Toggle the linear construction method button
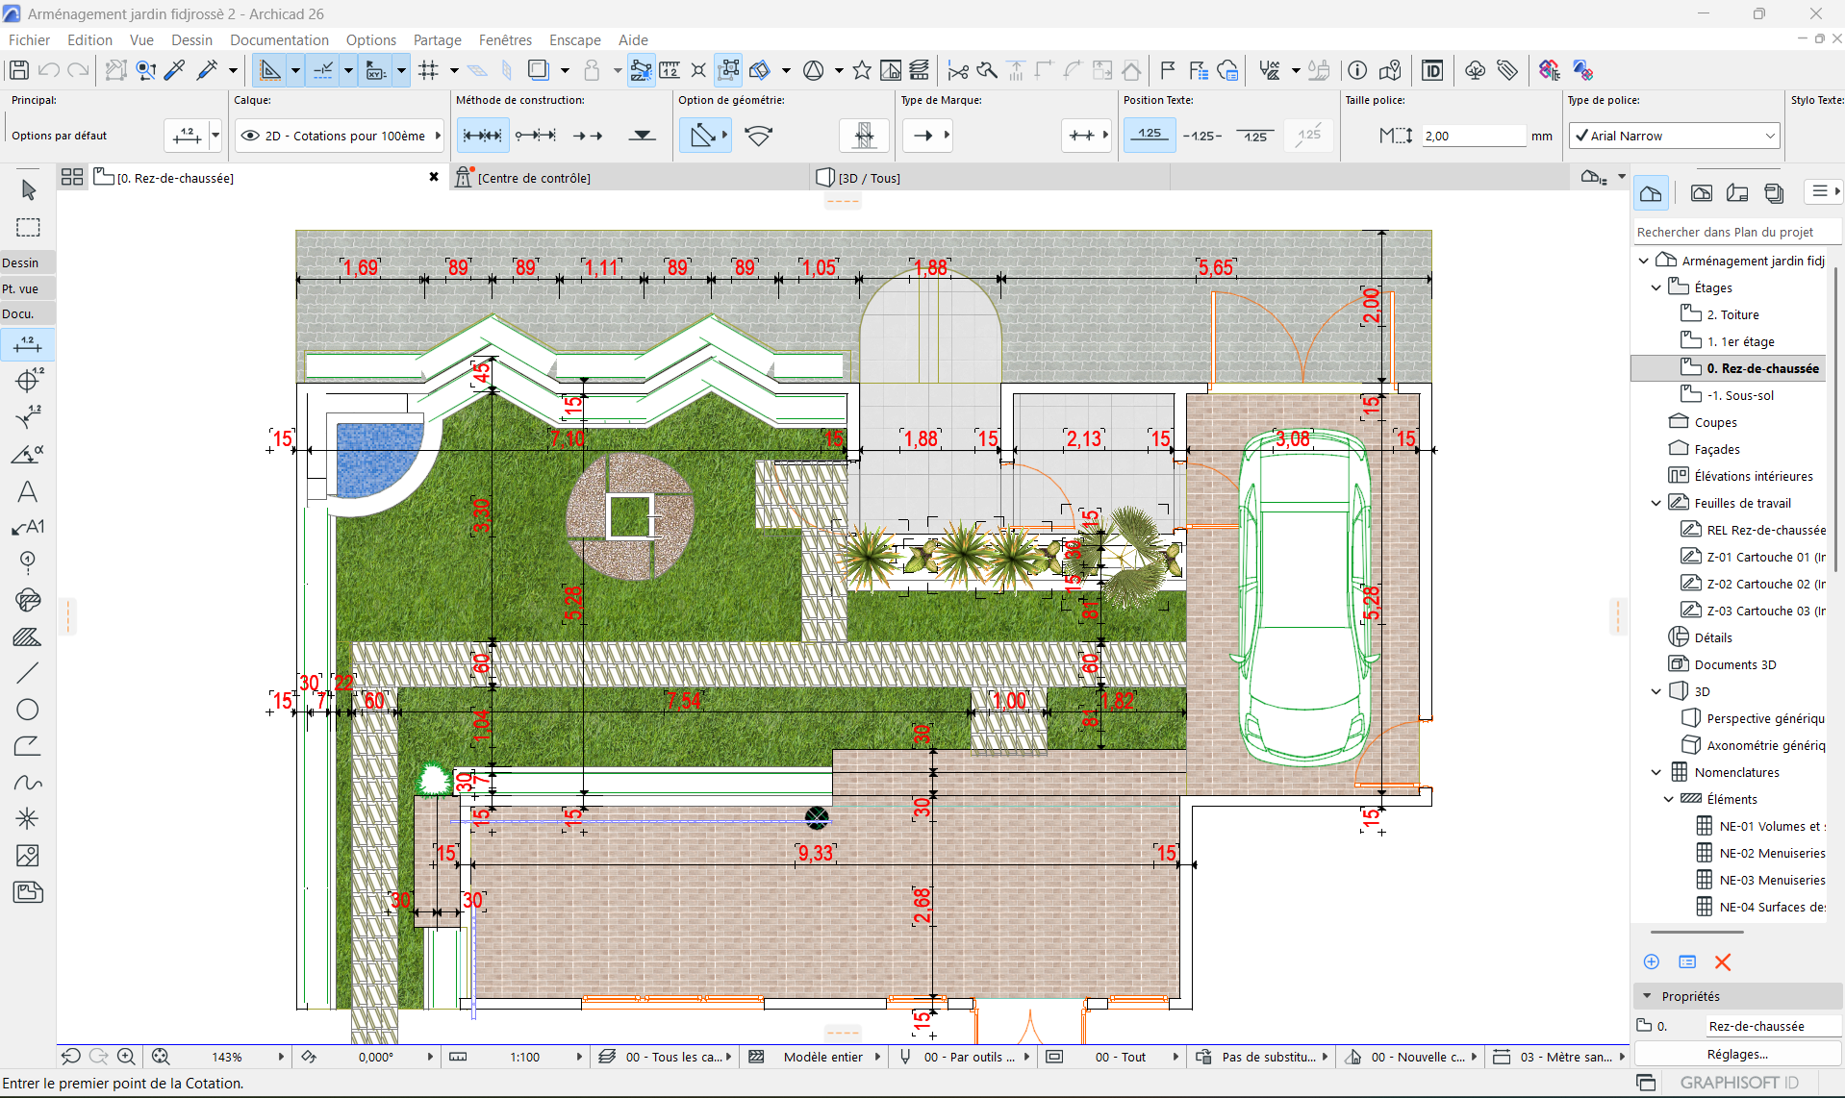 pos(482,136)
